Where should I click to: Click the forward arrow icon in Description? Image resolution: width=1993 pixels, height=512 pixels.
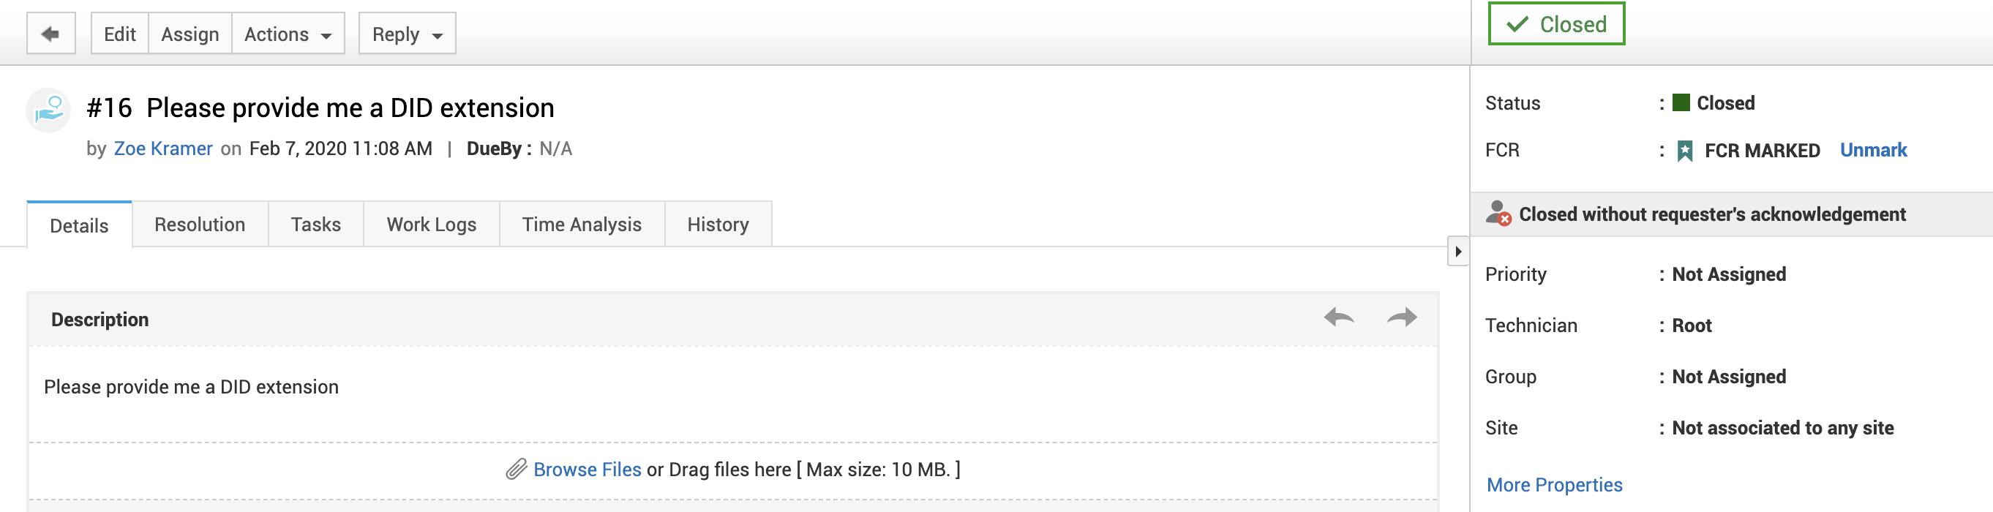(1401, 317)
